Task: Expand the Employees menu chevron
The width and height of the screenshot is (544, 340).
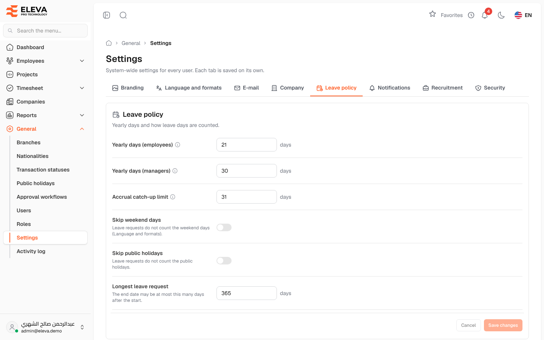Action: [x=82, y=61]
